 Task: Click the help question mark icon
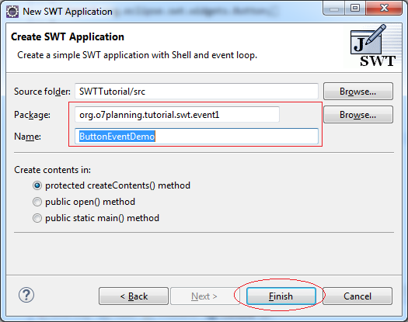tap(26, 296)
